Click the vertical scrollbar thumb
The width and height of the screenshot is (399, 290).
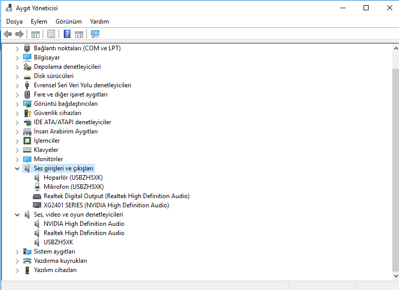click(396, 170)
